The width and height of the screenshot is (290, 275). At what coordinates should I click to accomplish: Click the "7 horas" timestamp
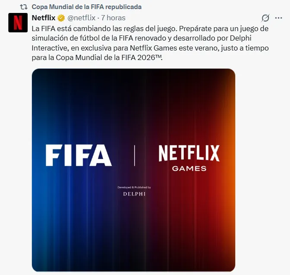click(x=113, y=18)
